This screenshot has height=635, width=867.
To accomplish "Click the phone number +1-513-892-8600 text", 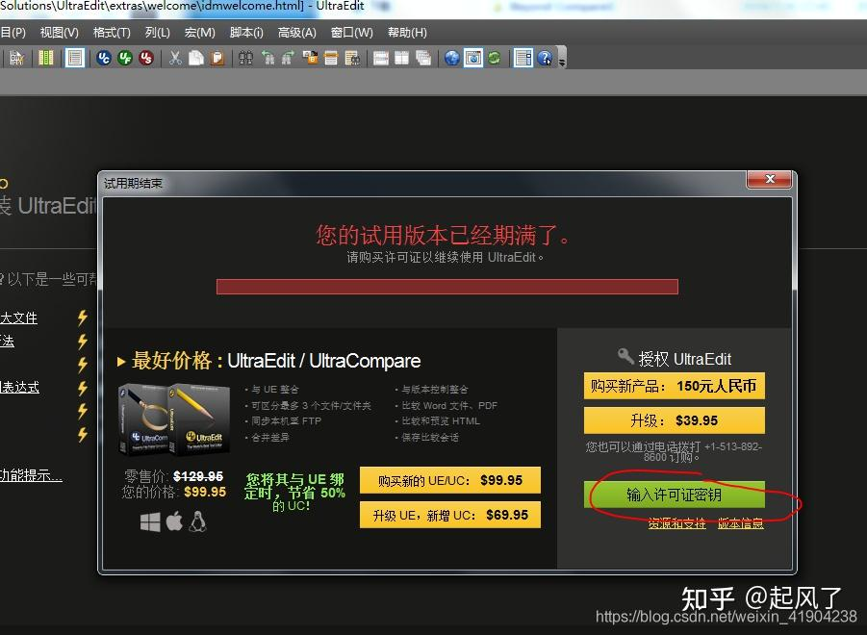I will tap(702, 451).
